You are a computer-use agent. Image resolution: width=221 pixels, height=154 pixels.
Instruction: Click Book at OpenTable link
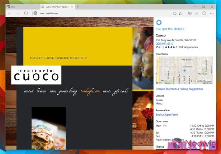coord(166,115)
